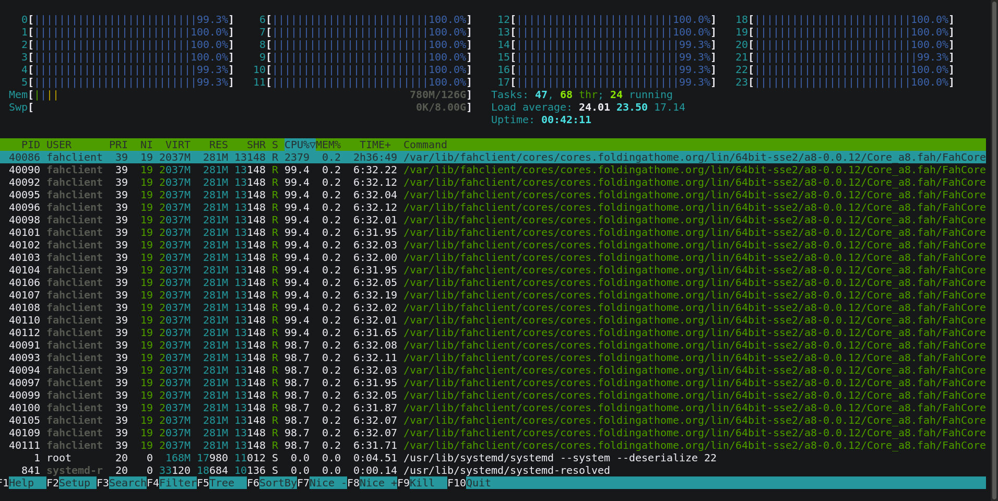Click the Swp usage meter
This screenshot has height=501, width=998.
click(240, 107)
